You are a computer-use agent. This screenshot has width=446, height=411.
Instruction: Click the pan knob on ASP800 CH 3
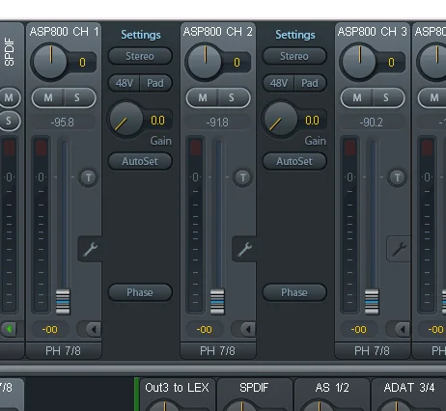[359, 61]
